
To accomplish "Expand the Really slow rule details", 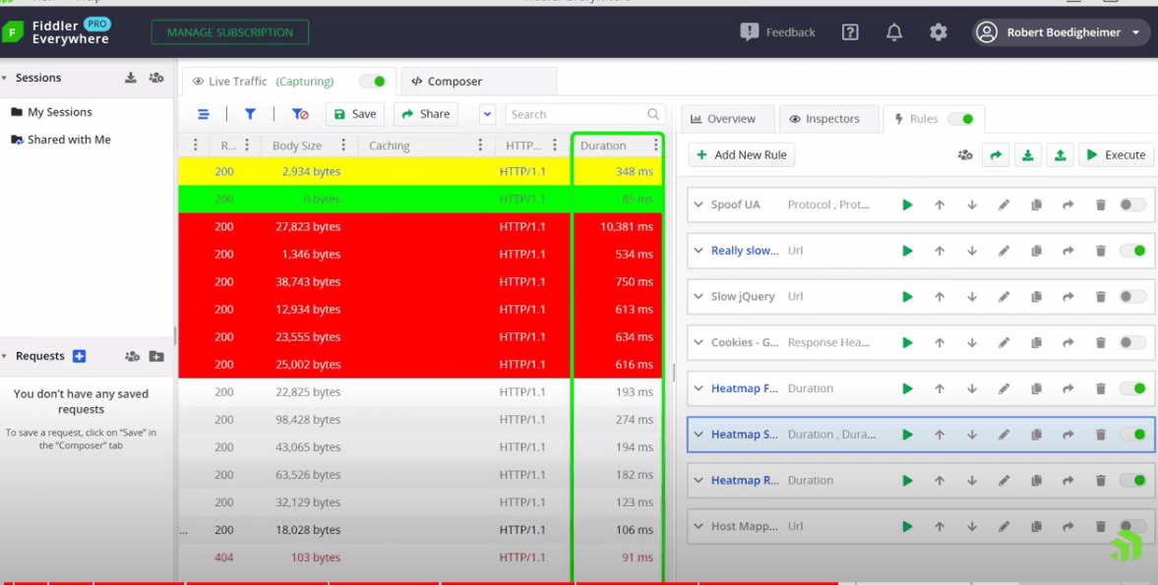I will tap(698, 251).
